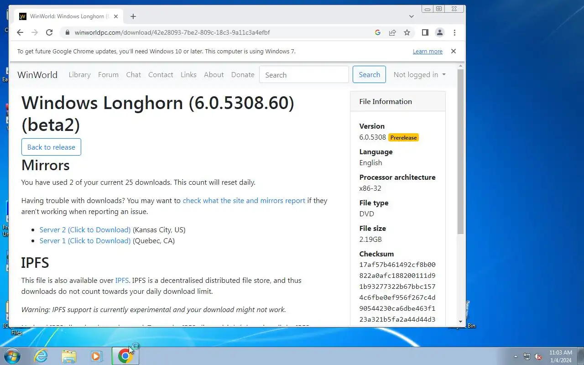View site info lock icon
584x365 pixels.
click(68, 32)
